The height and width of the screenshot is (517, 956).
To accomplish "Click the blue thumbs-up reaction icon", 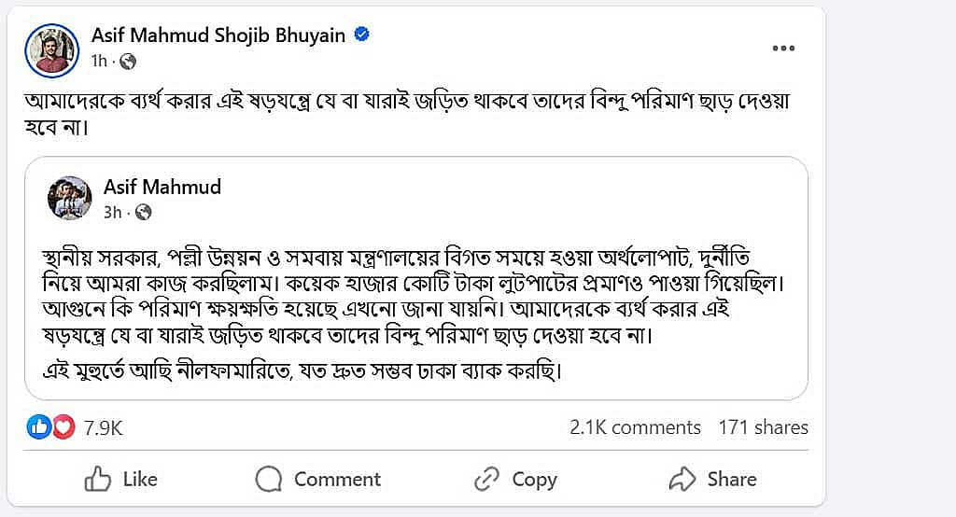I will click(x=39, y=426).
